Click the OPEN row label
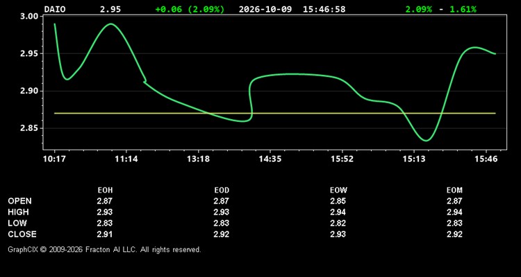Viewport: 521px width, 277px height. [20, 201]
